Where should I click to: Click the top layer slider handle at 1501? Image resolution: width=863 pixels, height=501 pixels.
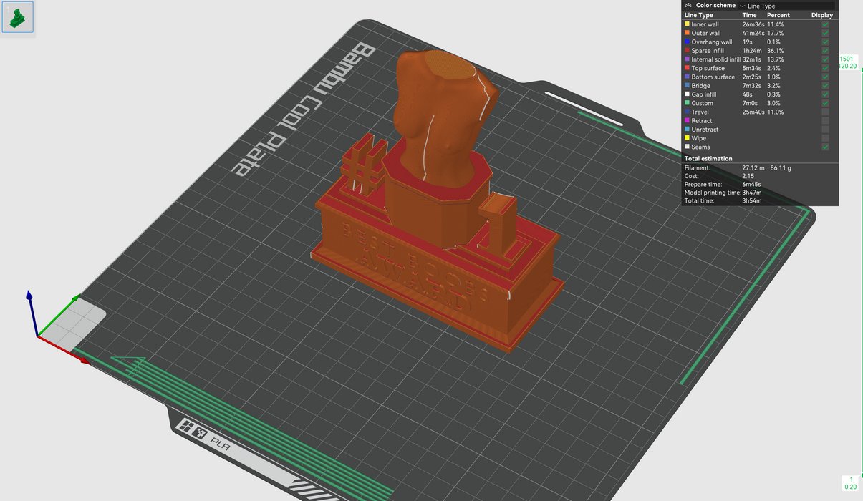pyautogui.click(x=847, y=62)
